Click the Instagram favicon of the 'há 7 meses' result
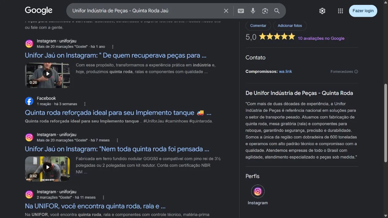 (x=29, y=137)
